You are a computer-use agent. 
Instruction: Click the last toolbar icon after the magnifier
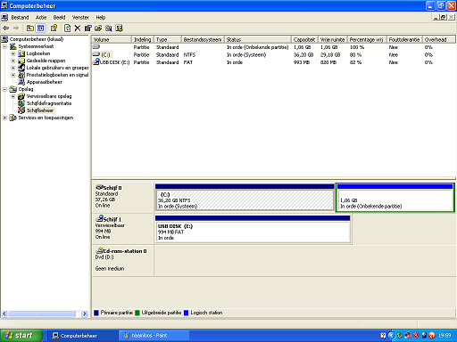point(119,28)
